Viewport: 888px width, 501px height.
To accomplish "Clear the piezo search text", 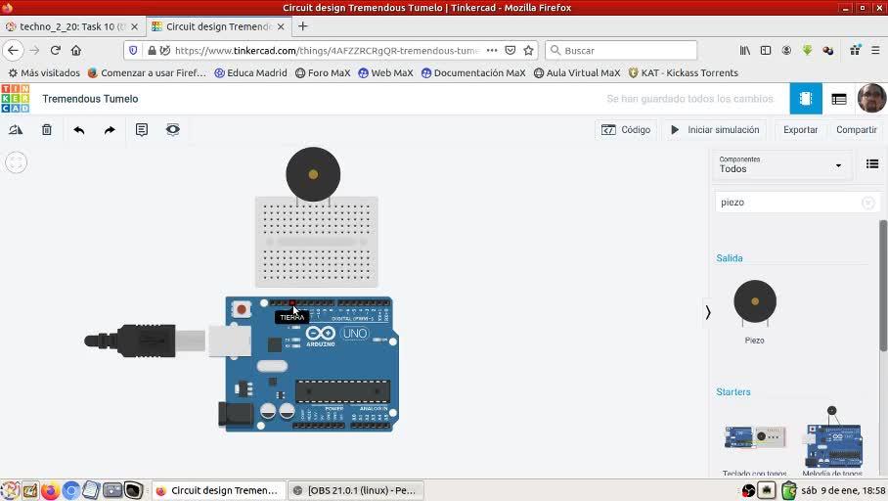I will click(868, 203).
